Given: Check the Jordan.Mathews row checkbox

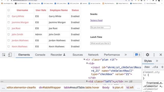Looking at the screenshot, I should click(8, 40).
